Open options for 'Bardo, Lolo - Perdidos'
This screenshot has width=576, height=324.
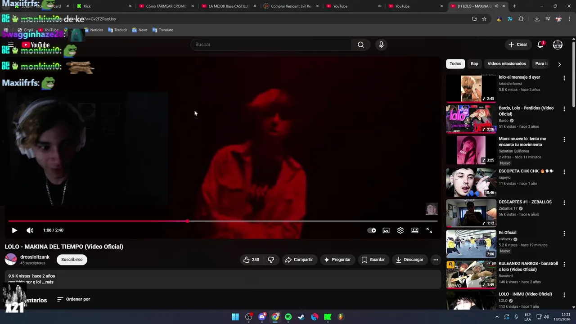tap(564, 109)
